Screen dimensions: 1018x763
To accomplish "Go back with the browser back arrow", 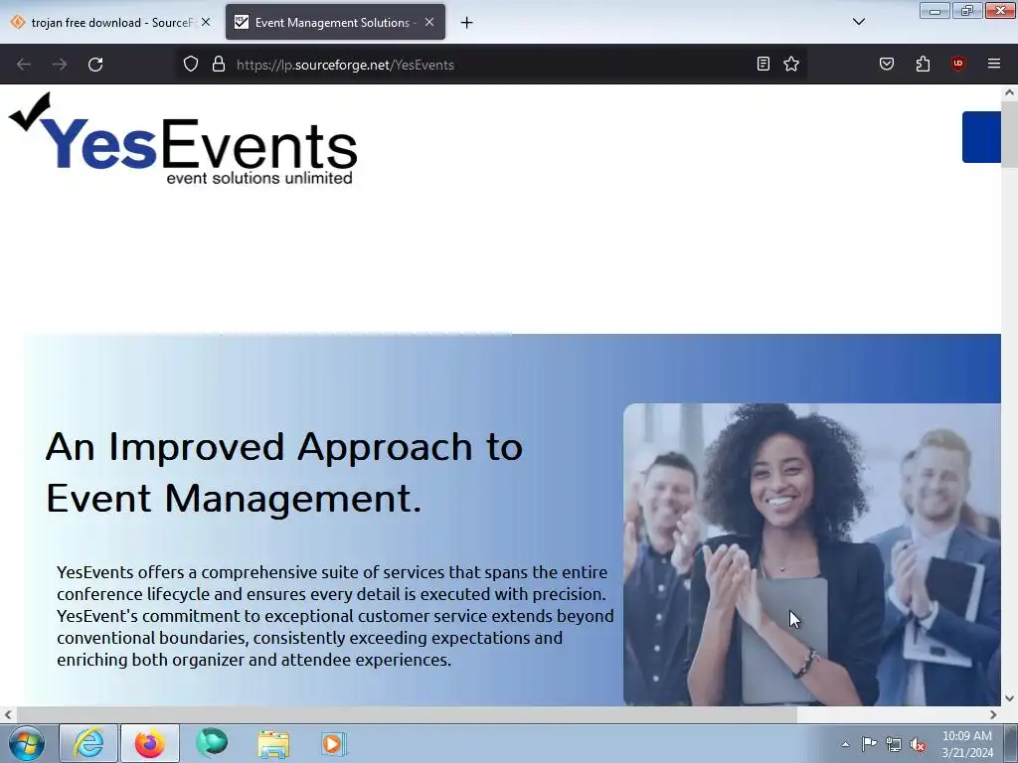I will pyautogui.click(x=24, y=65).
